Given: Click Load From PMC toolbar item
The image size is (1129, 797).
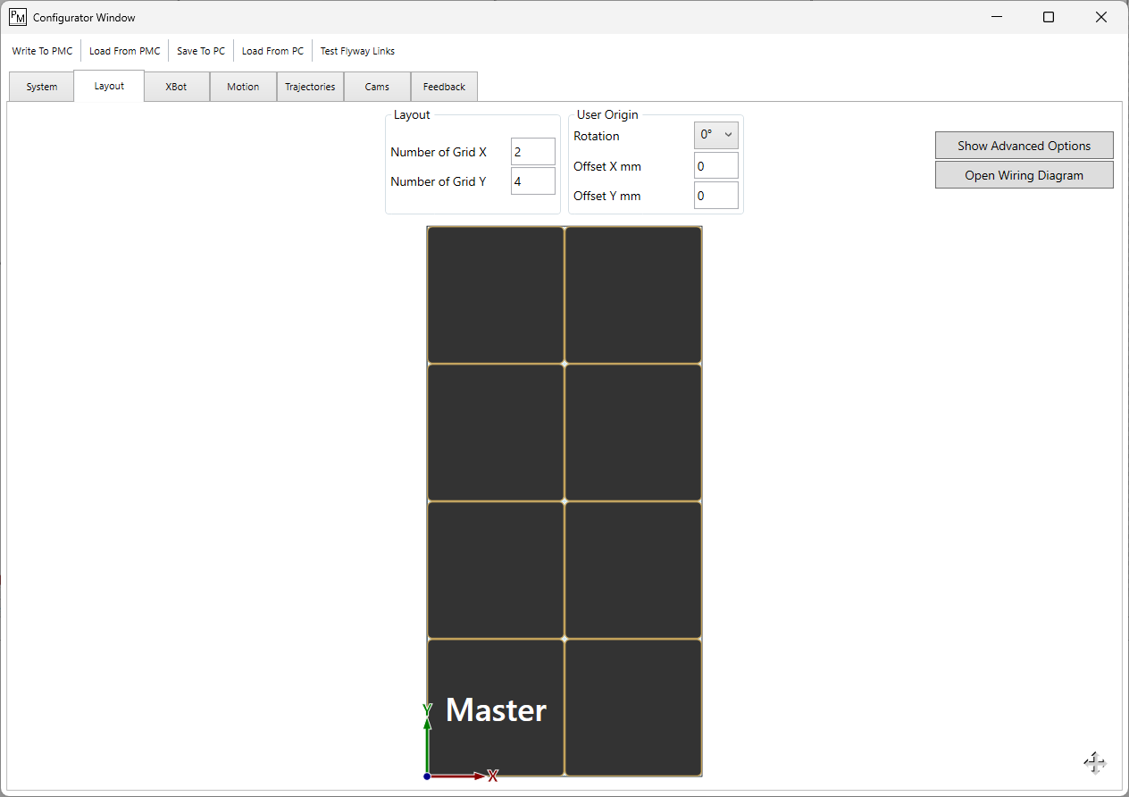Looking at the screenshot, I should point(125,51).
